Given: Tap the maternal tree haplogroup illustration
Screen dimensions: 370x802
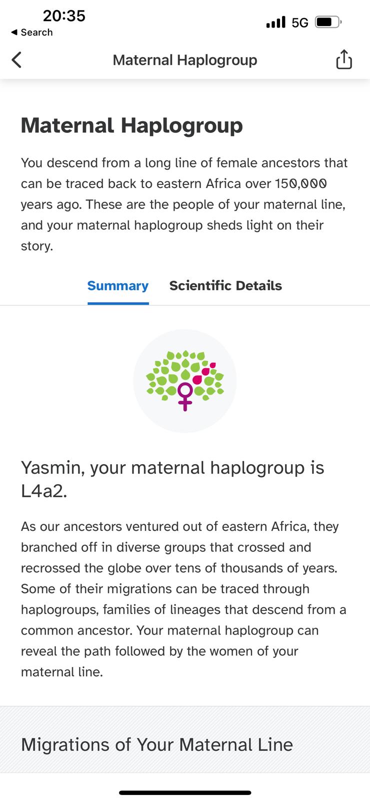Looking at the screenshot, I should click(x=185, y=381).
